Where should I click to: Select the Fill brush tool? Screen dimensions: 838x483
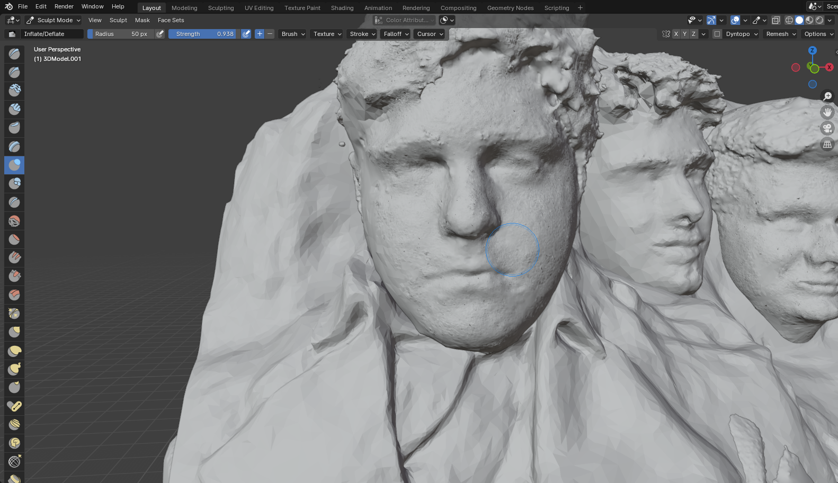click(14, 258)
